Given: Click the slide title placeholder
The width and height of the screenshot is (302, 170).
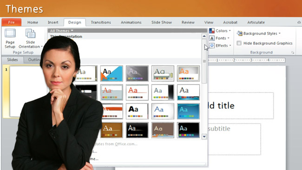Looking at the screenshot, I should pos(241,106).
